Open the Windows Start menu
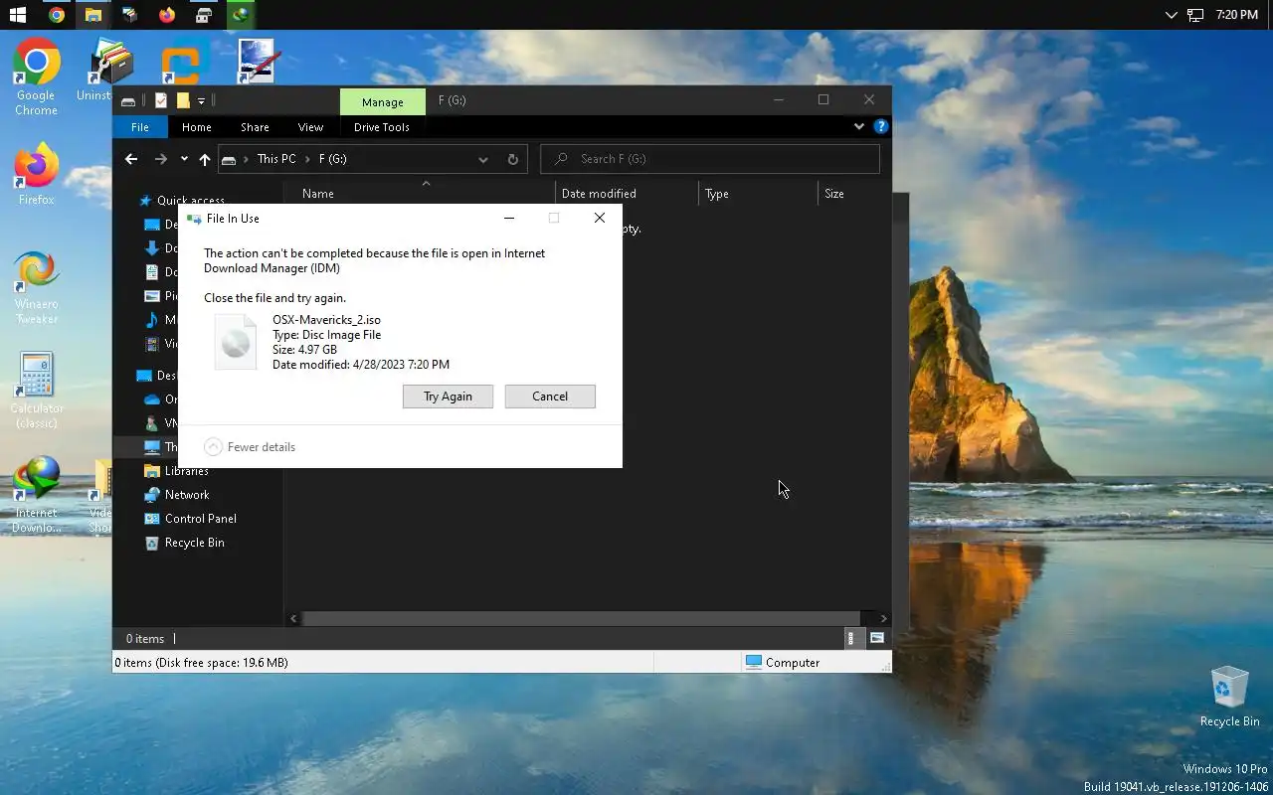Viewport: 1273px width, 795px height. point(17,15)
